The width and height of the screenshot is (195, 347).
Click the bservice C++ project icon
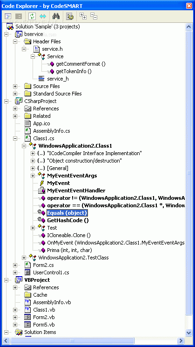tap(19, 34)
